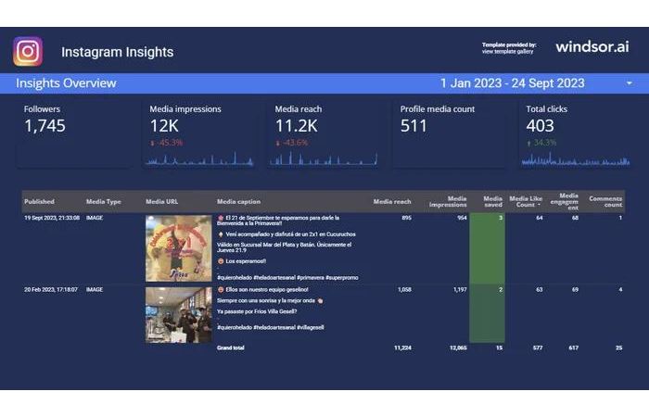The height and width of the screenshot is (417, 649).
Task: Click the grand total reach 11,224
Action: pos(402,347)
